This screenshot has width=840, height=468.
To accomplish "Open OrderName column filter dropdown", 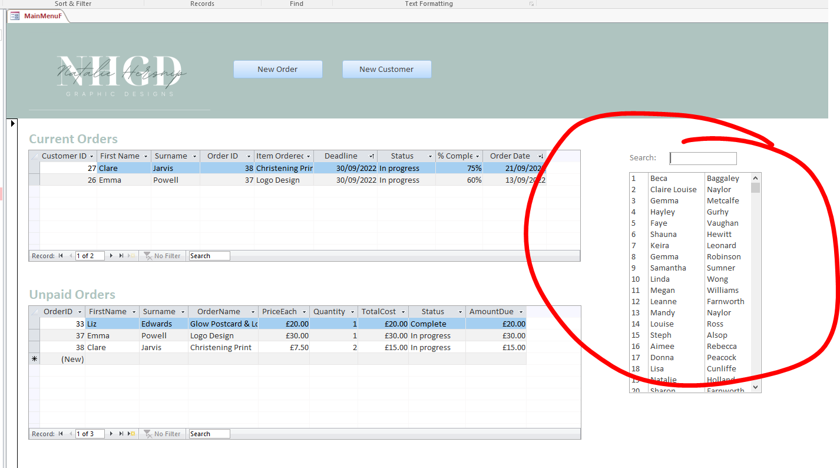I will click(x=252, y=312).
